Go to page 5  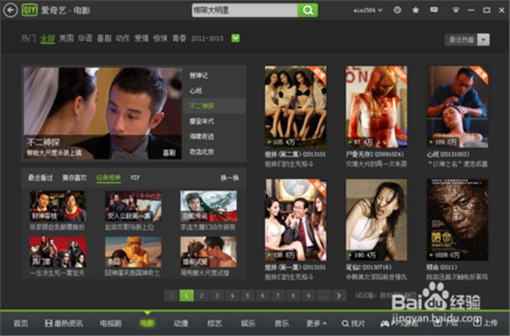pyautogui.click(x=247, y=295)
